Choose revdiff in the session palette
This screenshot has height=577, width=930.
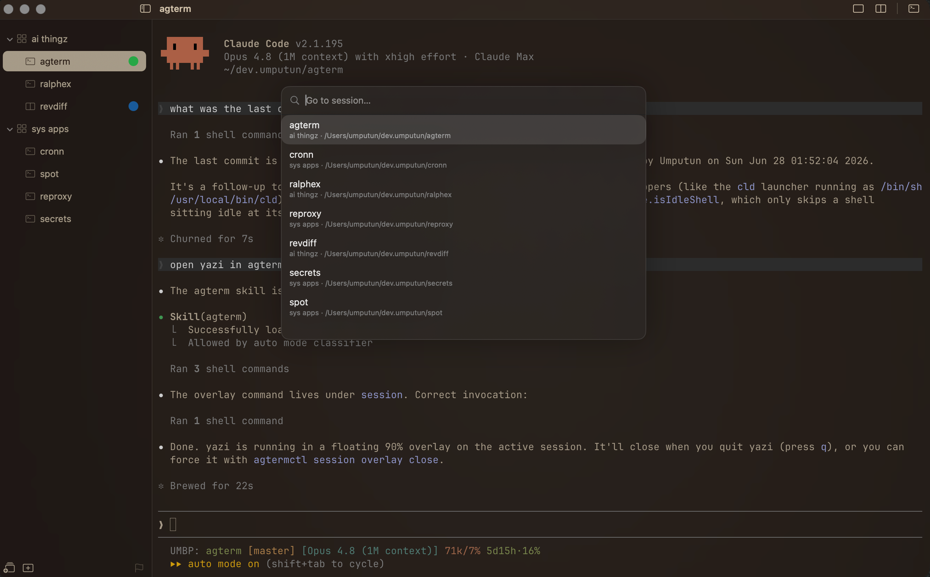pyautogui.click(x=463, y=248)
